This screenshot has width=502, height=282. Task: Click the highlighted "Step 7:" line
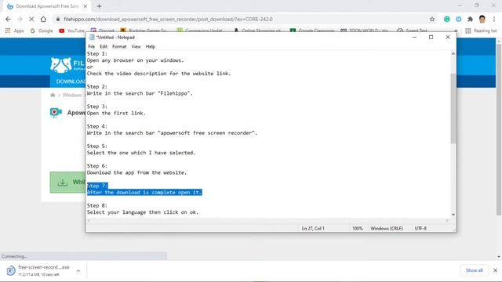(x=97, y=186)
